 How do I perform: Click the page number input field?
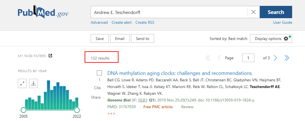248,58
